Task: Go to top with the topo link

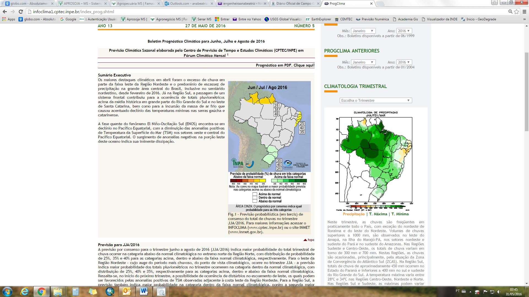Action: [x=309, y=240]
